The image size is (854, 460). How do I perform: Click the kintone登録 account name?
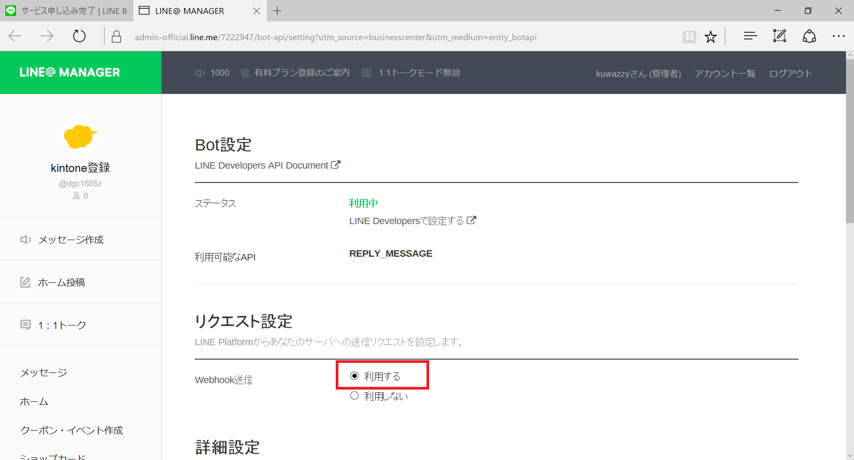pos(80,168)
